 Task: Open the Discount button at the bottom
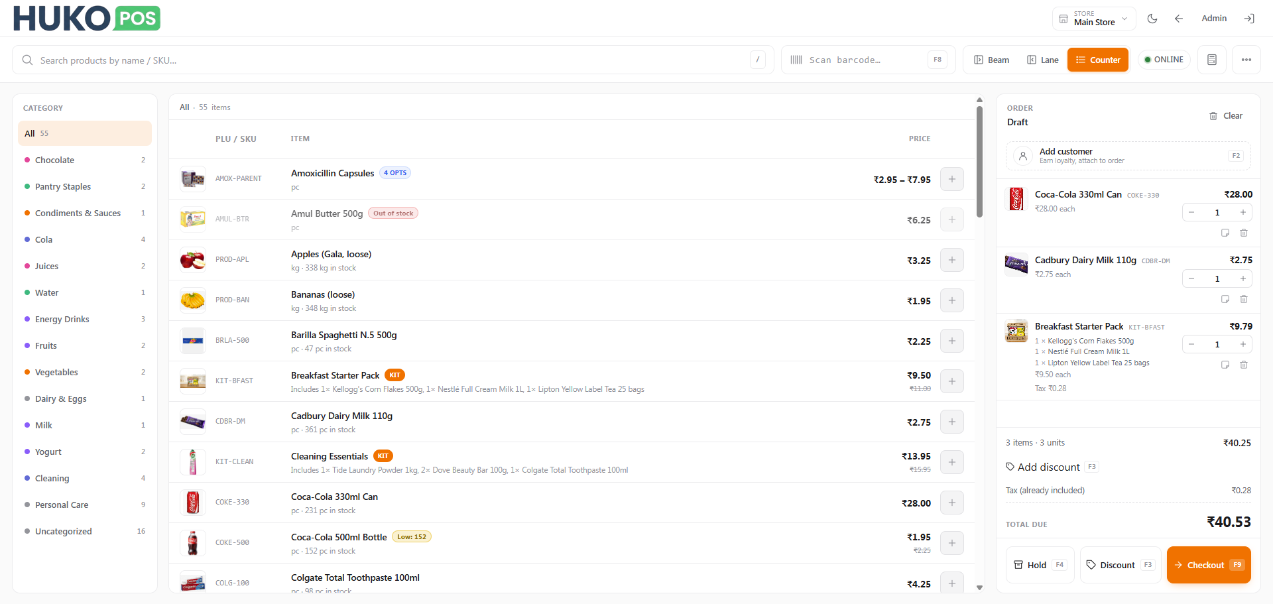coord(1121,565)
